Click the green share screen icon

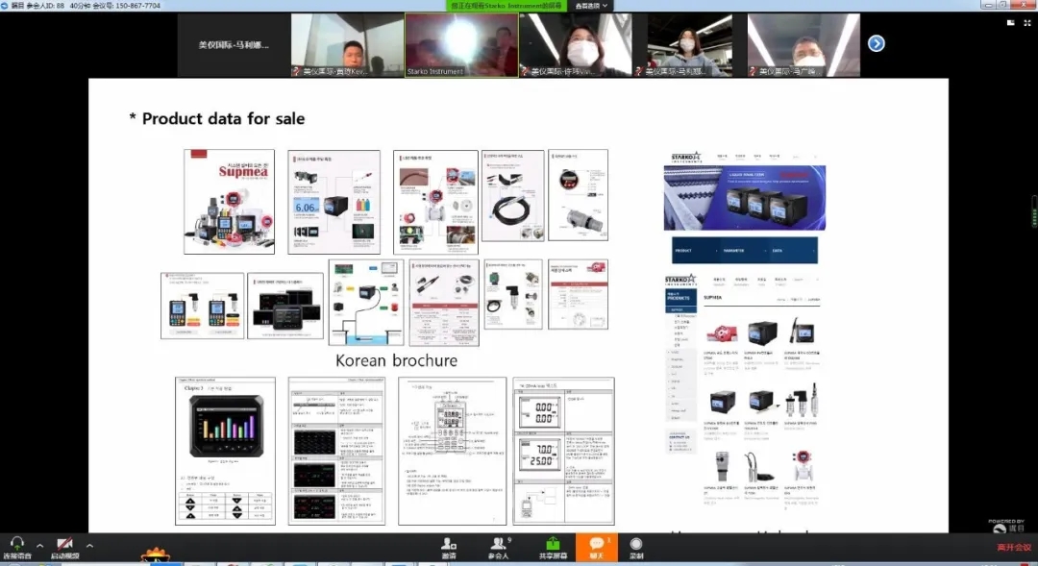(x=553, y=547)
